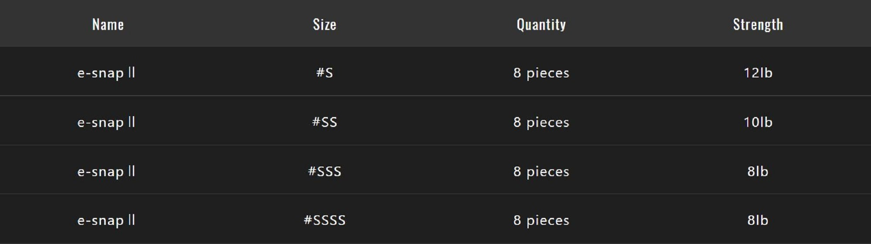The height and width of the screenshot is (244, 871).
Task: Click the #SSS size cell
Action: 324,171
